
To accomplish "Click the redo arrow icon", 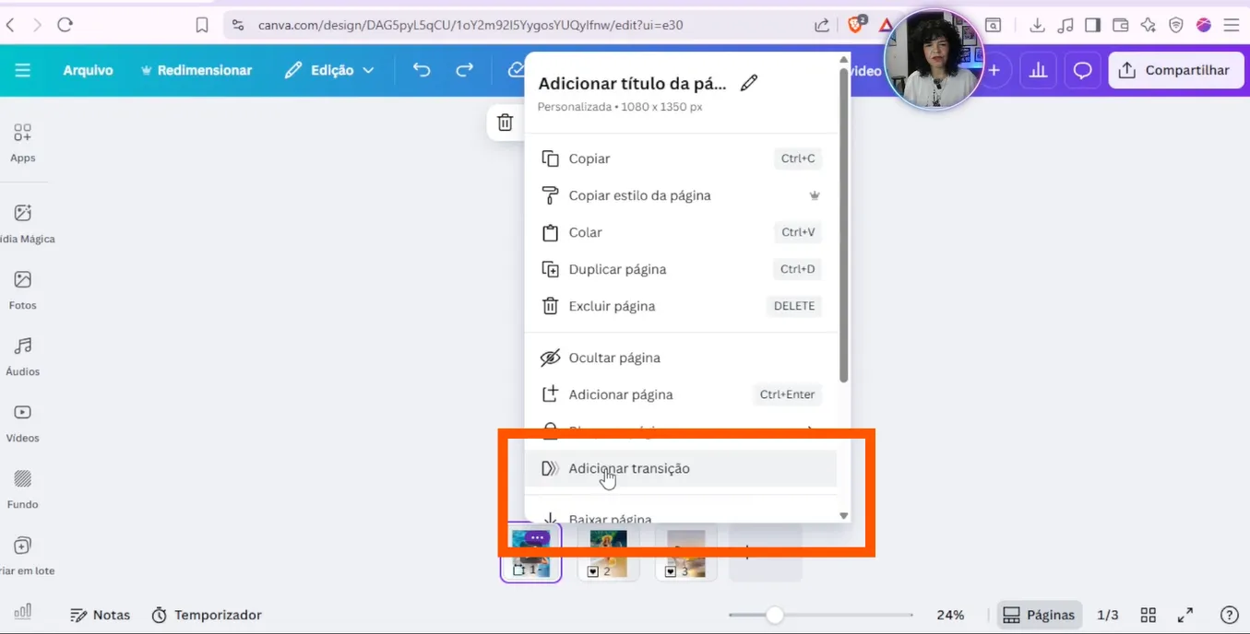I will tap(465, 70).
